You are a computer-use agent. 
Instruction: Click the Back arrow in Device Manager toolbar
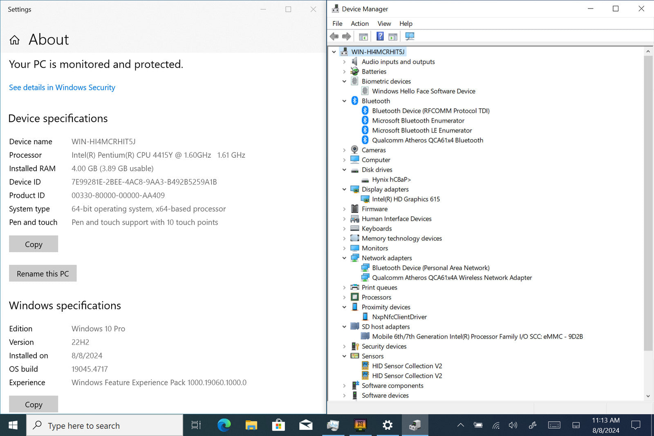pos(334,36)
